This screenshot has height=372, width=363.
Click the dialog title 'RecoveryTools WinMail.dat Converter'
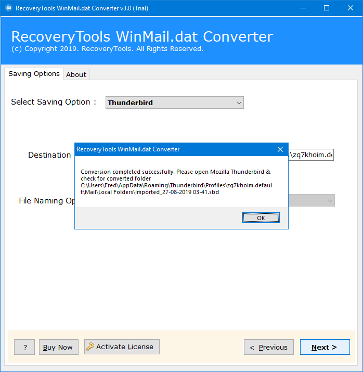[x=128, y=149]
